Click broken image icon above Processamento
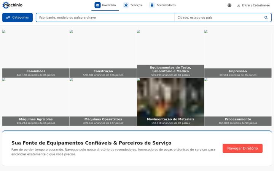This screenshot has width=274, height=171. 206,79
